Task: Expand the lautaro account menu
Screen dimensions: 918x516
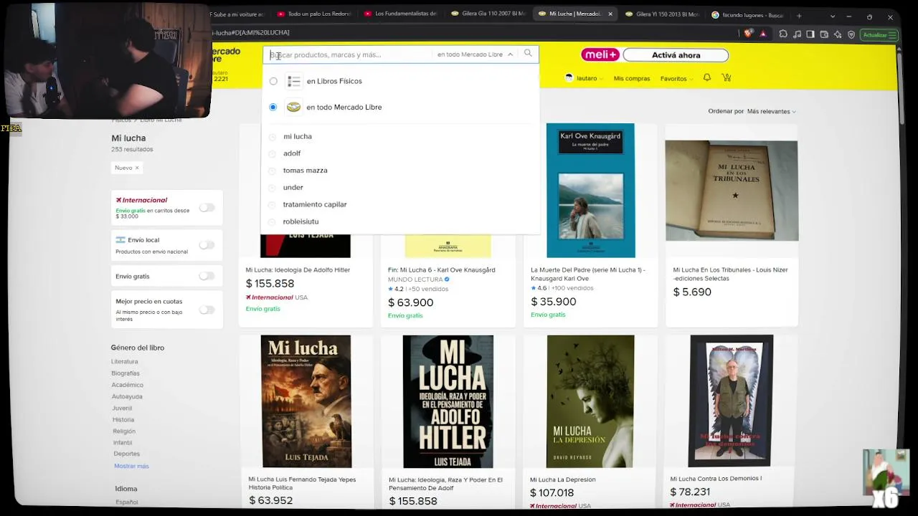Action: tap(590, 79)
